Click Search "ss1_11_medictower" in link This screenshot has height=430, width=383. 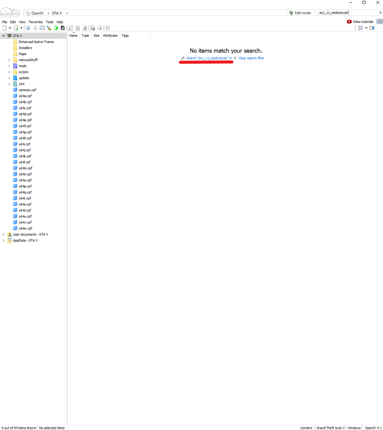[x=209, y=58]
